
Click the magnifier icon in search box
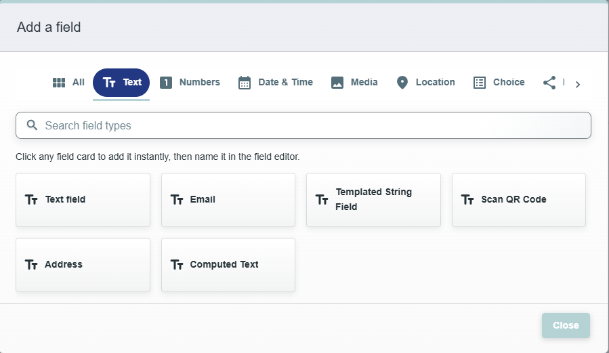32,125
